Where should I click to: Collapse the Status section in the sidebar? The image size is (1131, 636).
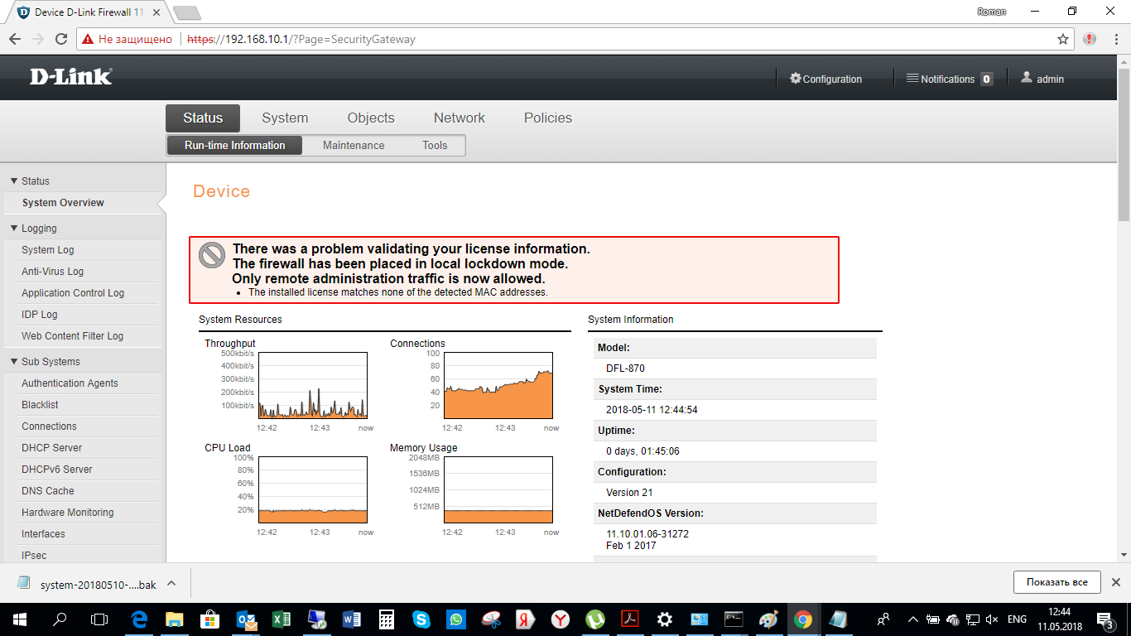(x=14, y=181)
